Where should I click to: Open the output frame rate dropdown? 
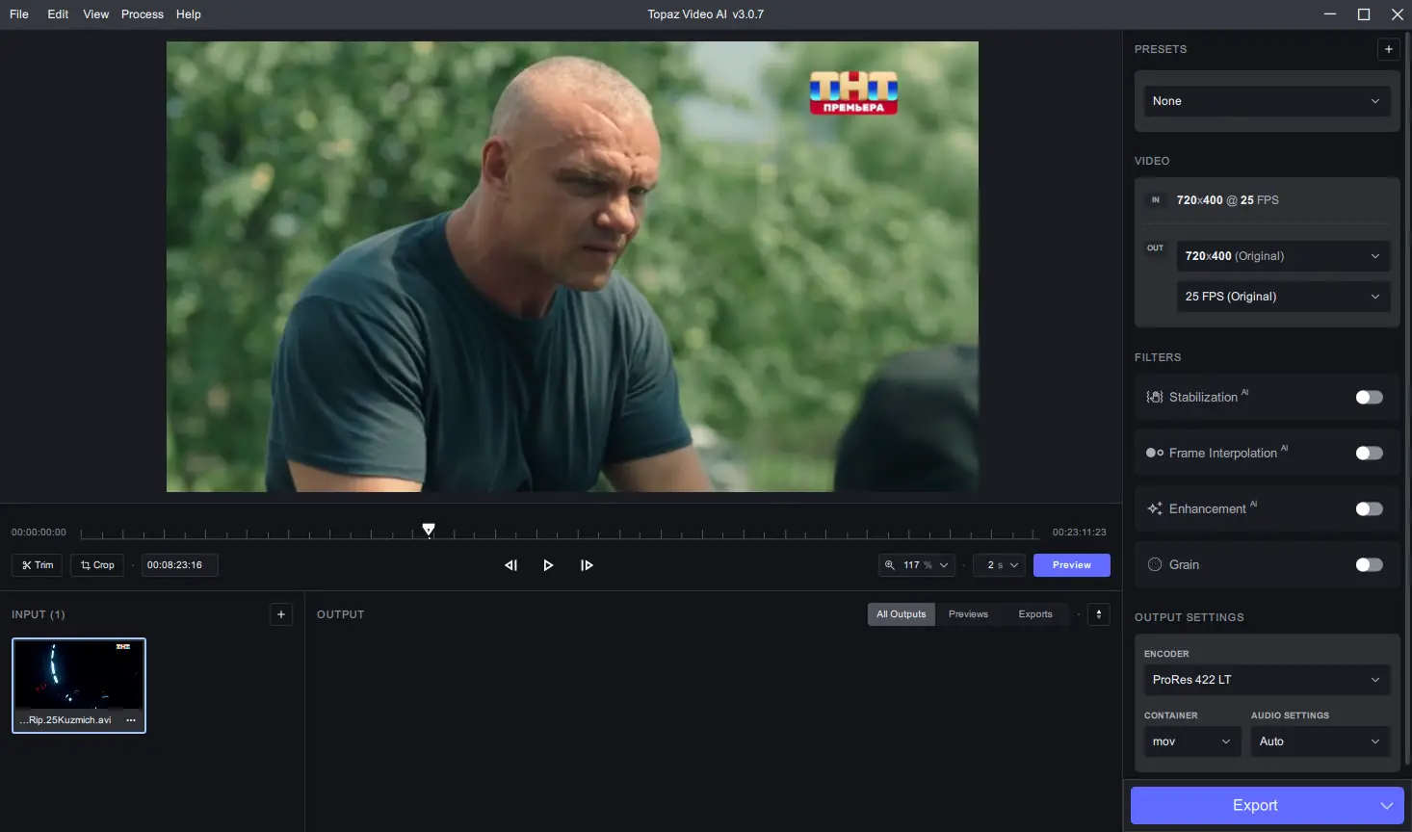tap(1283, 297)
